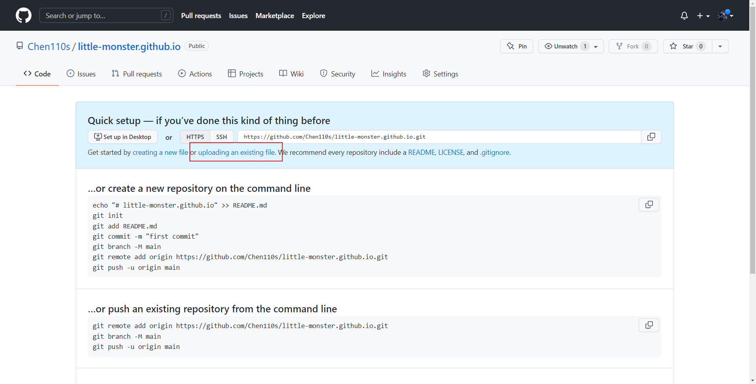Copy the create new repository commands
Image resolution: width=756 pixels, height=384 pixels.
pyautogui.click(x=649, y=204)
